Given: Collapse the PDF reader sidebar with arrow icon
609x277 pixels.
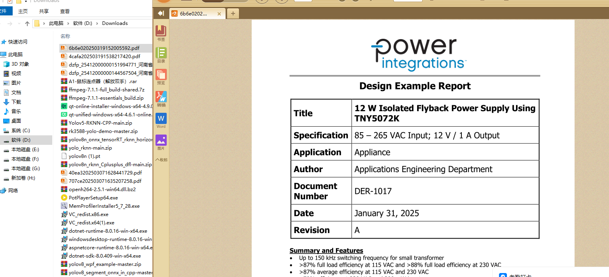Looking at the screenshot, I should 161,13.
